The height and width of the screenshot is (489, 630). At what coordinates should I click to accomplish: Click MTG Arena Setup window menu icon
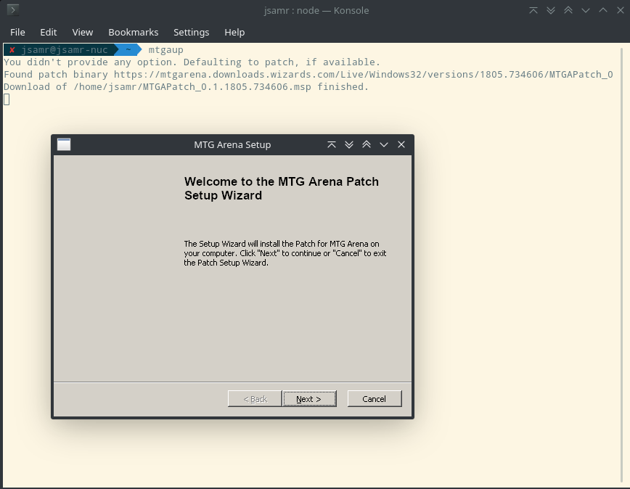[64, 144]
